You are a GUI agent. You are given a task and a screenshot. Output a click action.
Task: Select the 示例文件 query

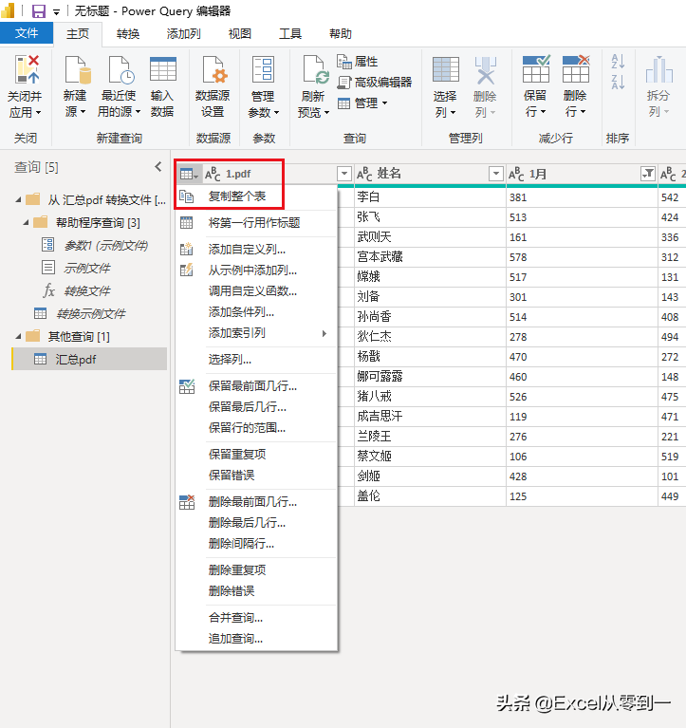click(x=89, y=268)
